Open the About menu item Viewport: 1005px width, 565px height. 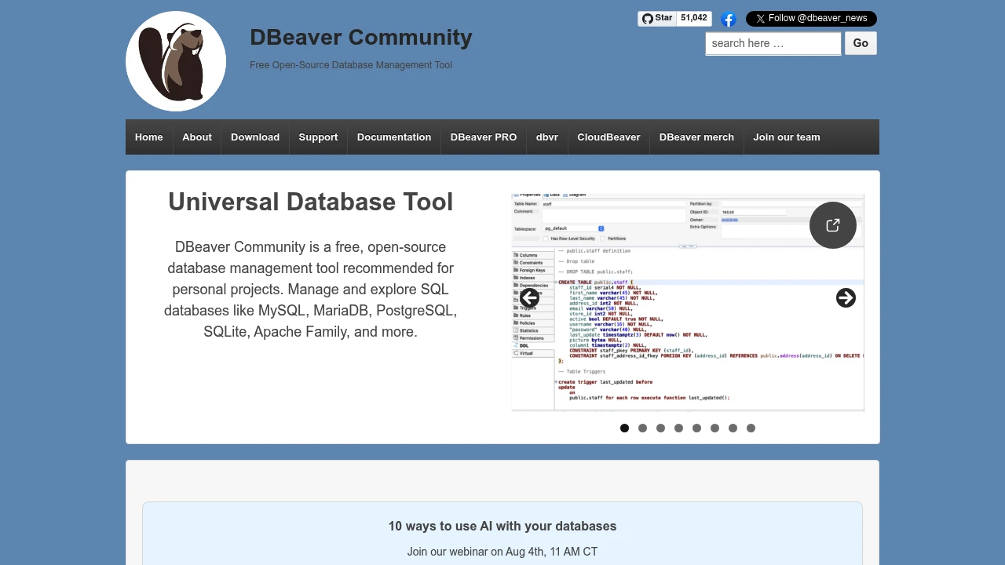pyautogui.click(x=197, y=137)
